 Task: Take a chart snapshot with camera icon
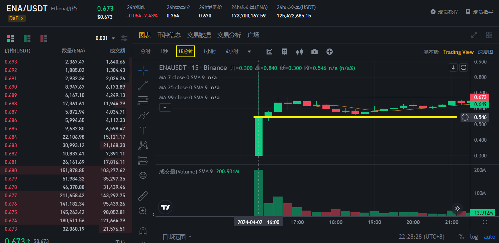(x=314, y=51)
